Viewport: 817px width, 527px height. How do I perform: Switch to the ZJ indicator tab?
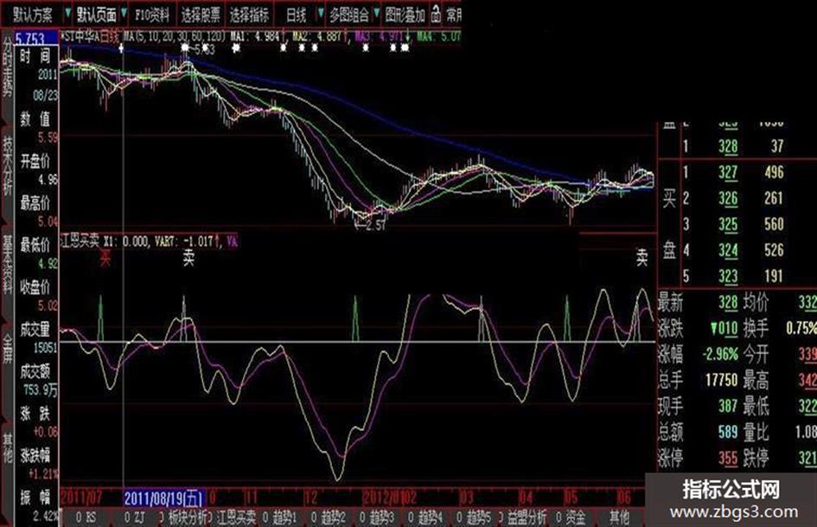(134, 517)
